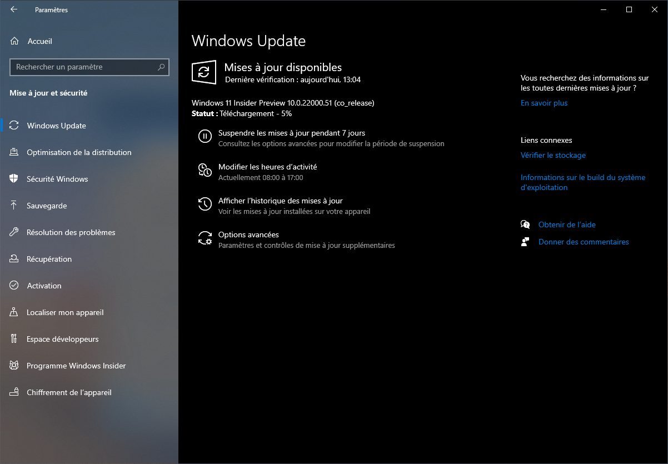The image size is (668, 464).
Task: Open the Espace développeurs tools icon
Action: point(14,339)
